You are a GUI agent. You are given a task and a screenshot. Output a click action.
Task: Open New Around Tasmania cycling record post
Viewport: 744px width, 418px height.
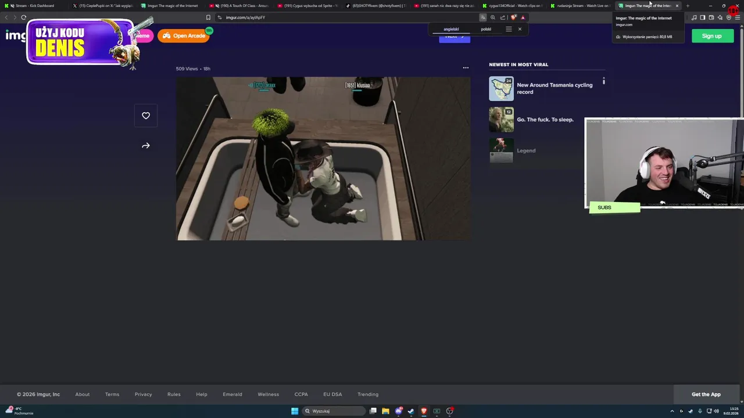[555, 88]
